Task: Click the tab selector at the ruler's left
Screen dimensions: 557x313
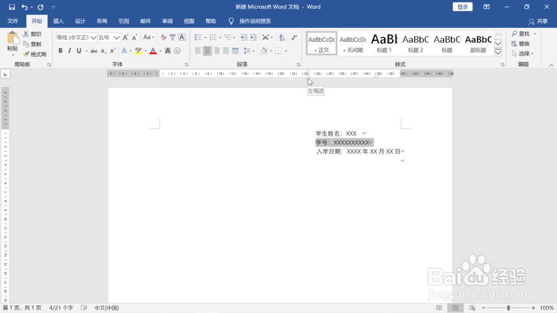Action: [6, 74]
